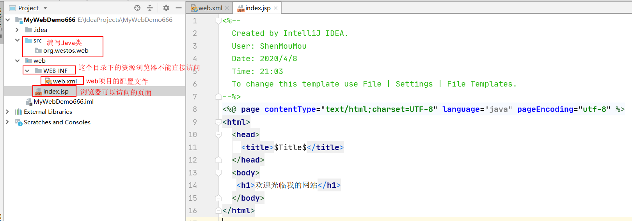Click $Title$ text on line 11

[x=290, y=147]
